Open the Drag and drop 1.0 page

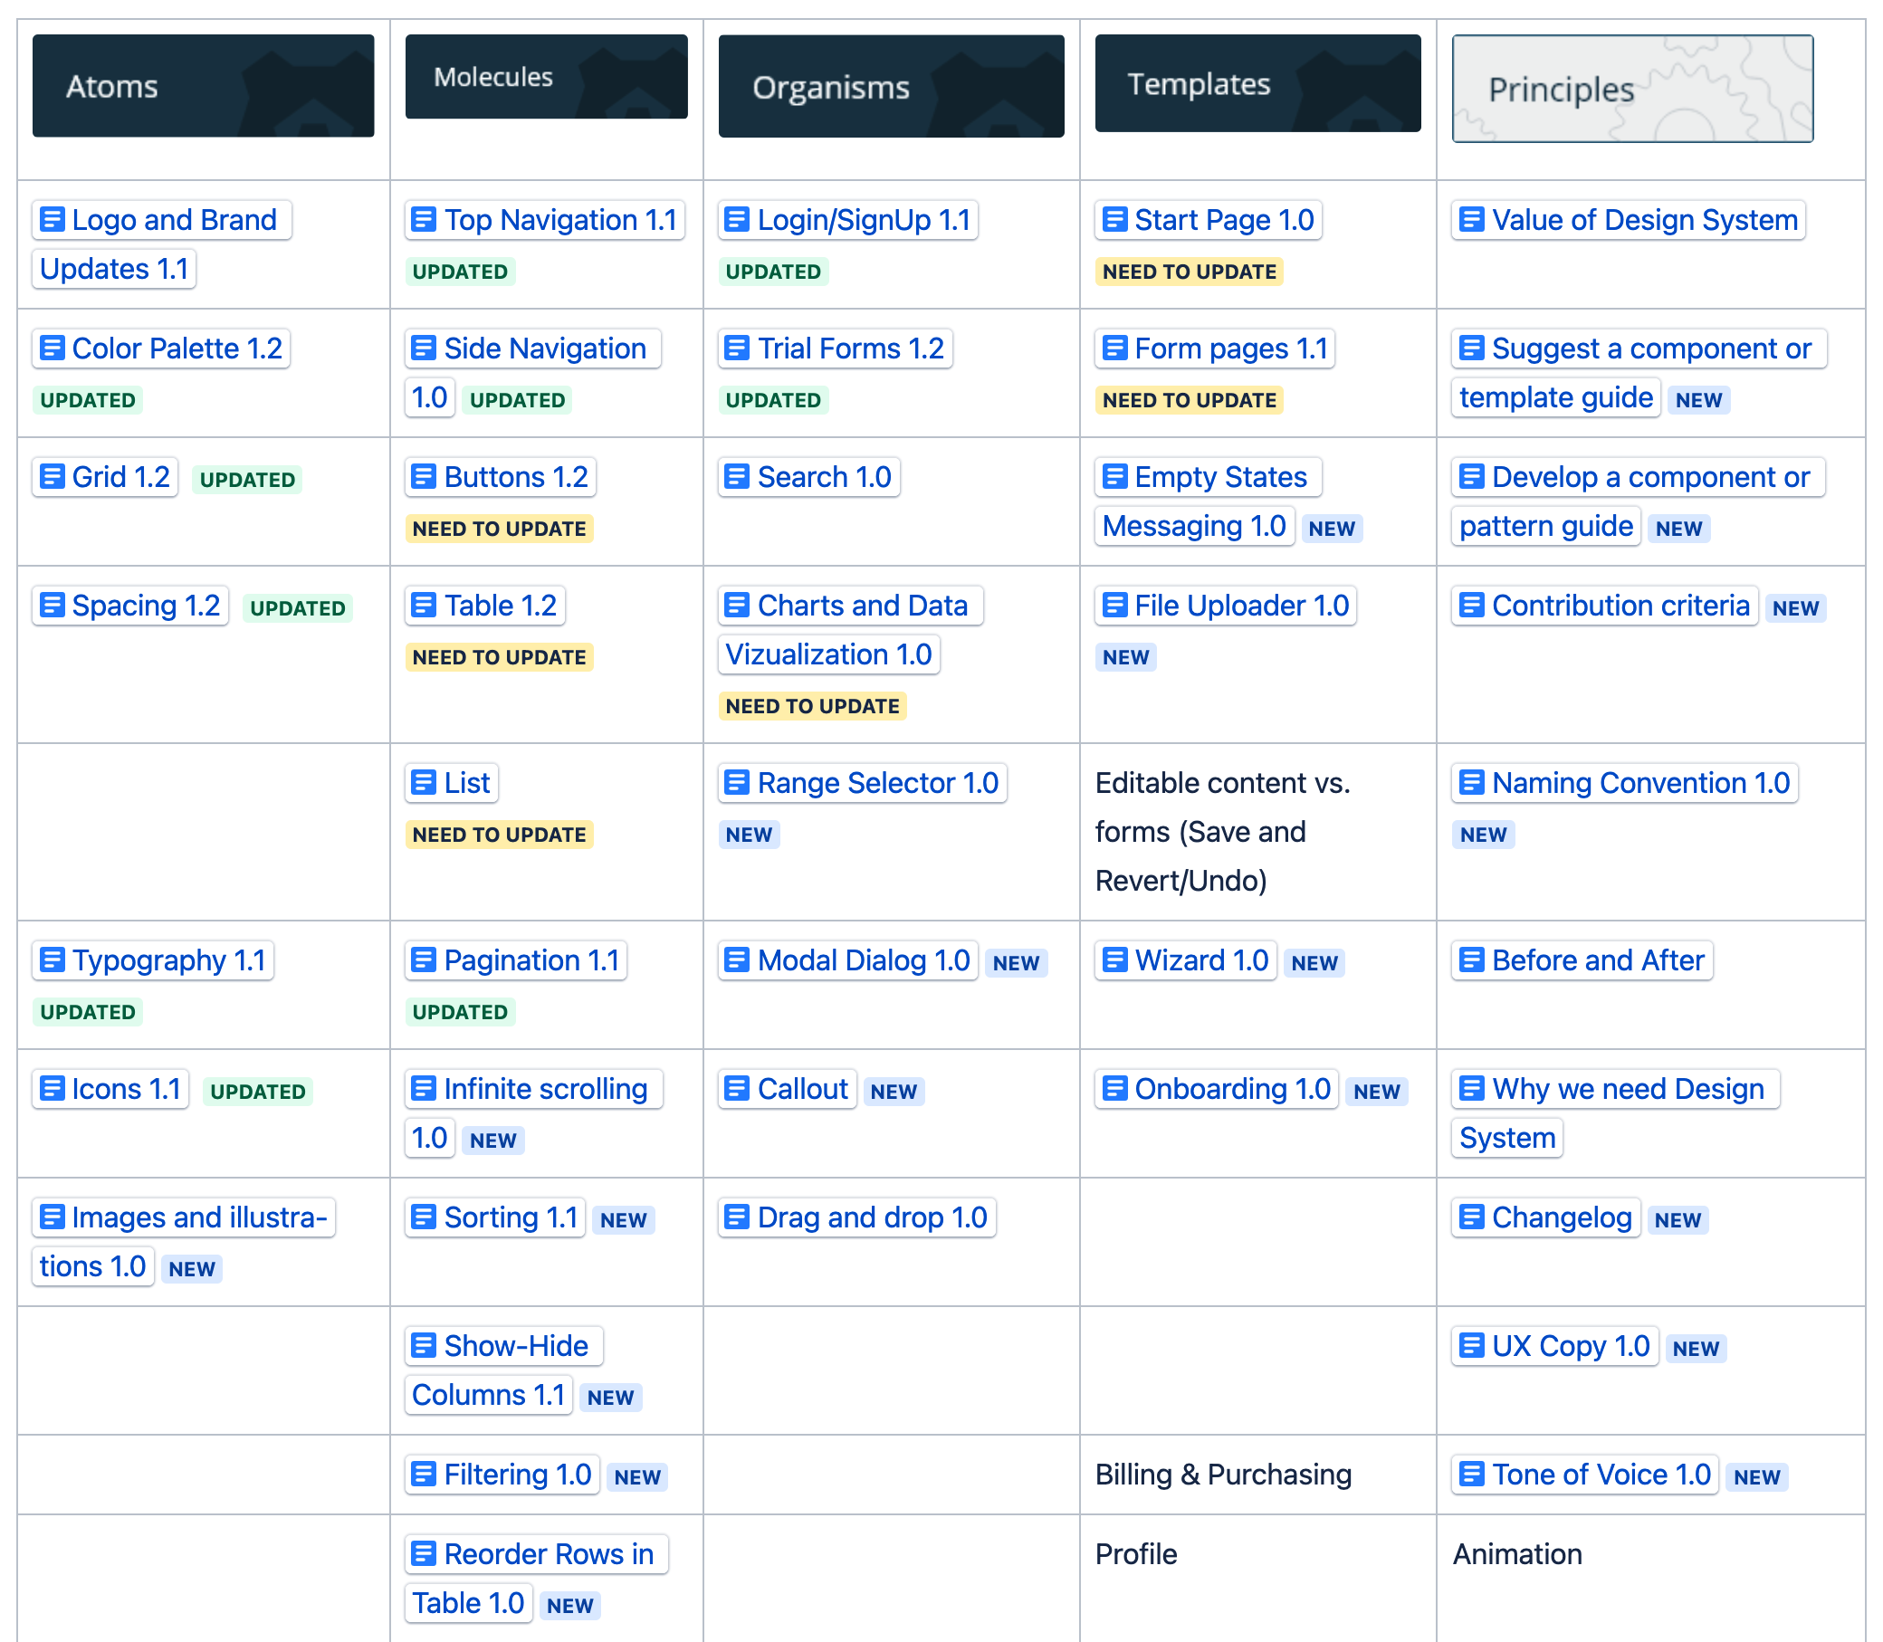[872, 1217]
